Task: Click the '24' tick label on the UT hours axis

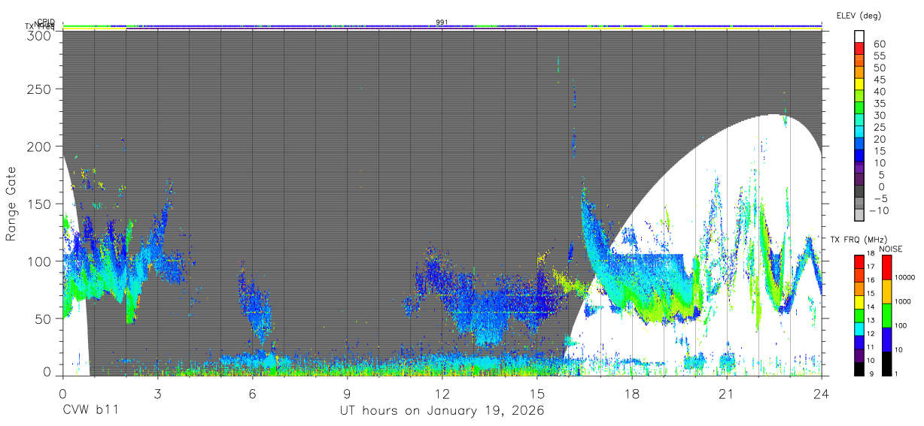Action: (x=822, y=393)
